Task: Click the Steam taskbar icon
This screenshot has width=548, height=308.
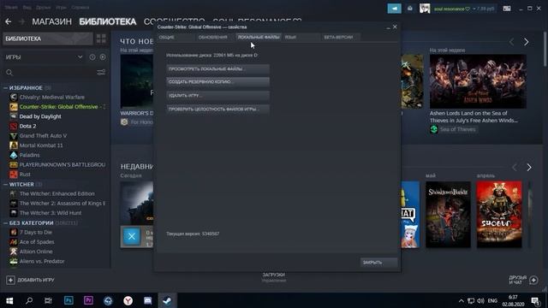Action: point(167,300)
